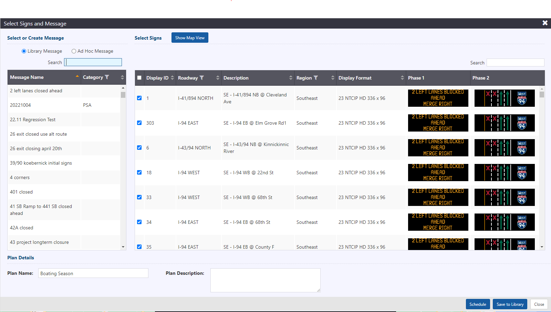Sort signs by Roadway arrows
This screenshot has width=551, height=312.
(x=218, y=78)
